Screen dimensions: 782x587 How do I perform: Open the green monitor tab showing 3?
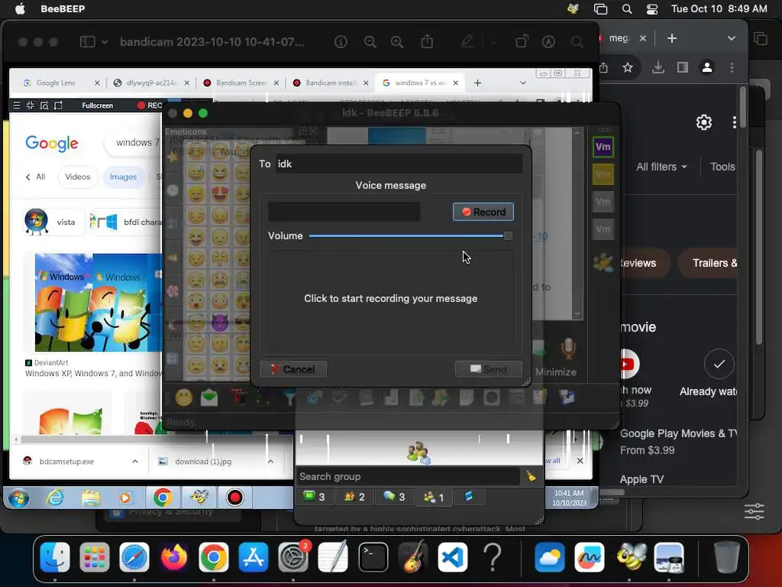314,497
